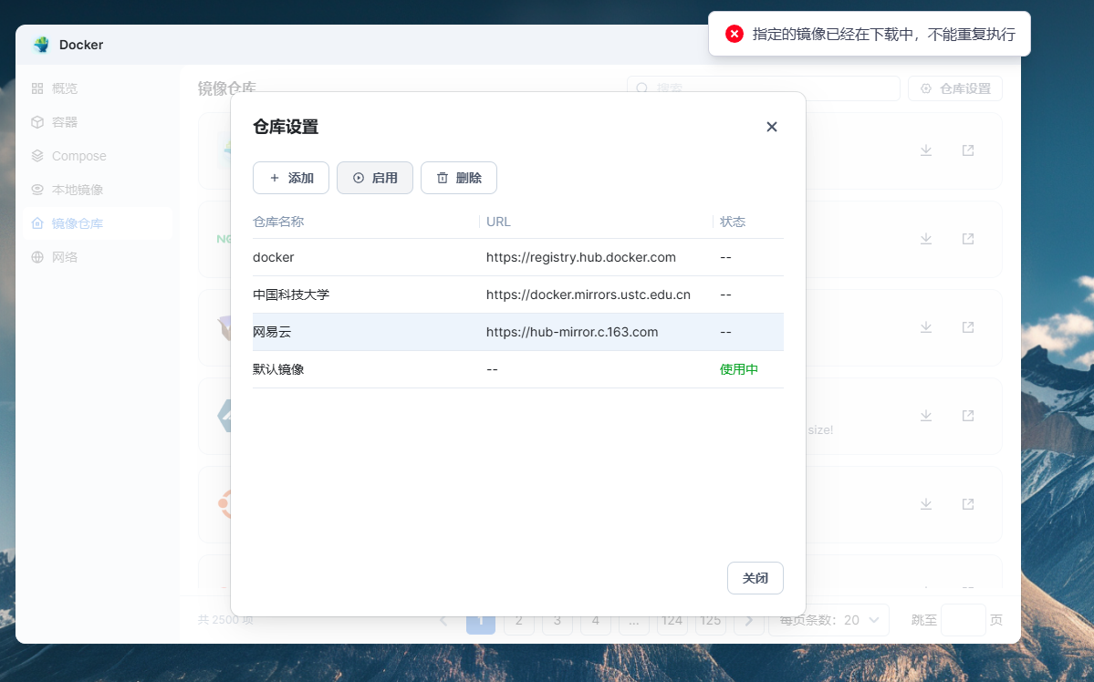1094x682 pixels.
Task: Open 镜像仓库 in the sidebar
Action: coord(98,223)
